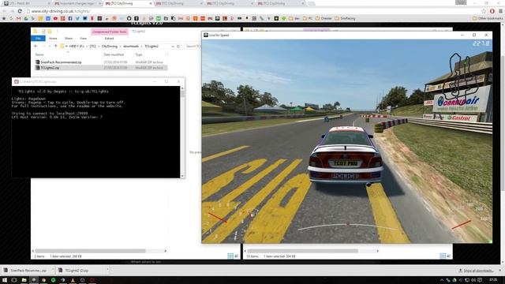This screenshot has height=284, width=505.
Task: Switch right Explorer to details view layout
Action: tap(443, 256)
